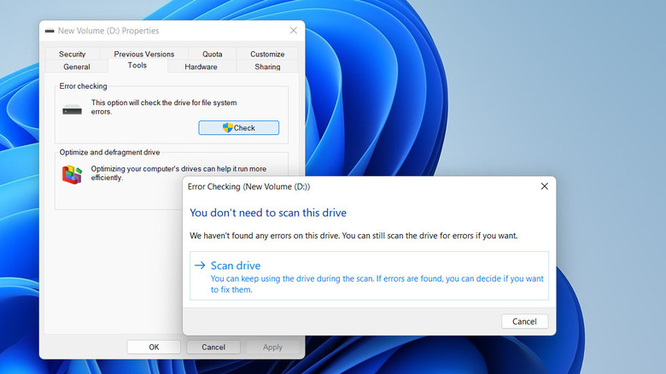Go to the General tab
The width and height of the screenshot is (666, 374).
[x=77, y=67]
